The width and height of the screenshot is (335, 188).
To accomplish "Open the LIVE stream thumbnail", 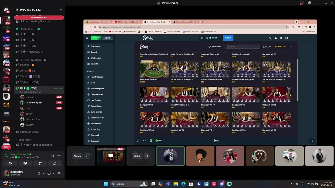I will click(x=111, y=156).
